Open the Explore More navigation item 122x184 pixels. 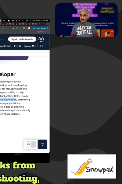point(30,46)
